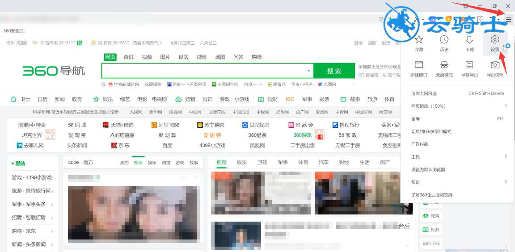Open the search box dropdown arrow
515x252 pixels.
[x=308, y=71]
